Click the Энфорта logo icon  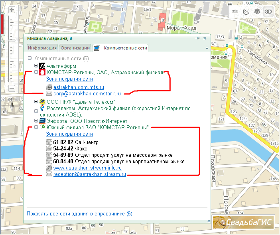tap(42, 121)
